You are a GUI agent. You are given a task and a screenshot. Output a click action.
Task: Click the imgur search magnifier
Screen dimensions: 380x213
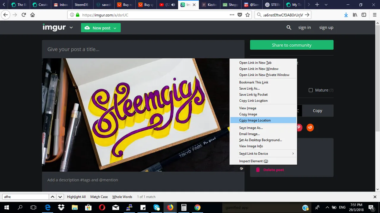coord(289,28)
